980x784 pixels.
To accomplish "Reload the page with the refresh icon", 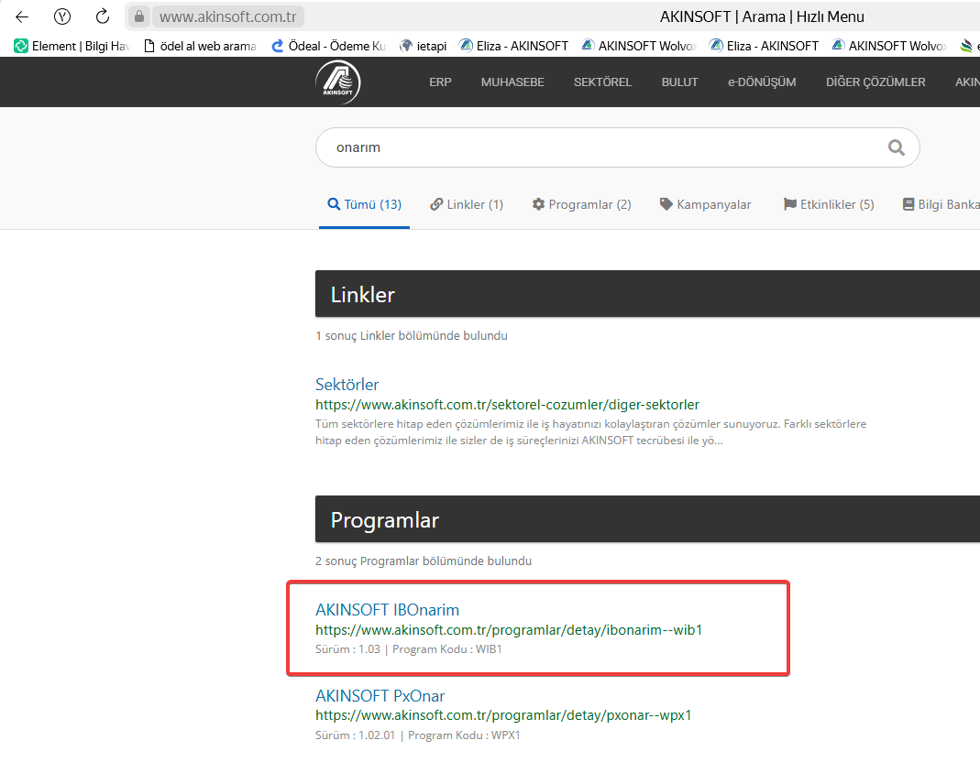I will tap(103, 16).
